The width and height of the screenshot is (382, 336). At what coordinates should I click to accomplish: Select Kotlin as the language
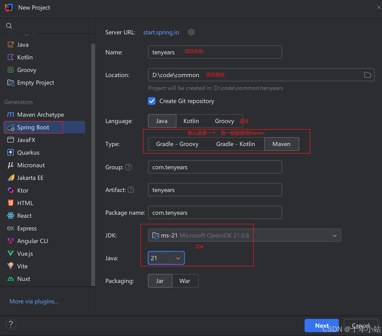pyautogui.click(x=191, y=121)
